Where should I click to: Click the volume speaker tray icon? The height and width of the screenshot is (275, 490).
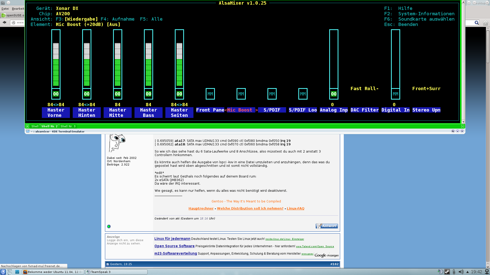click(461, 272)
